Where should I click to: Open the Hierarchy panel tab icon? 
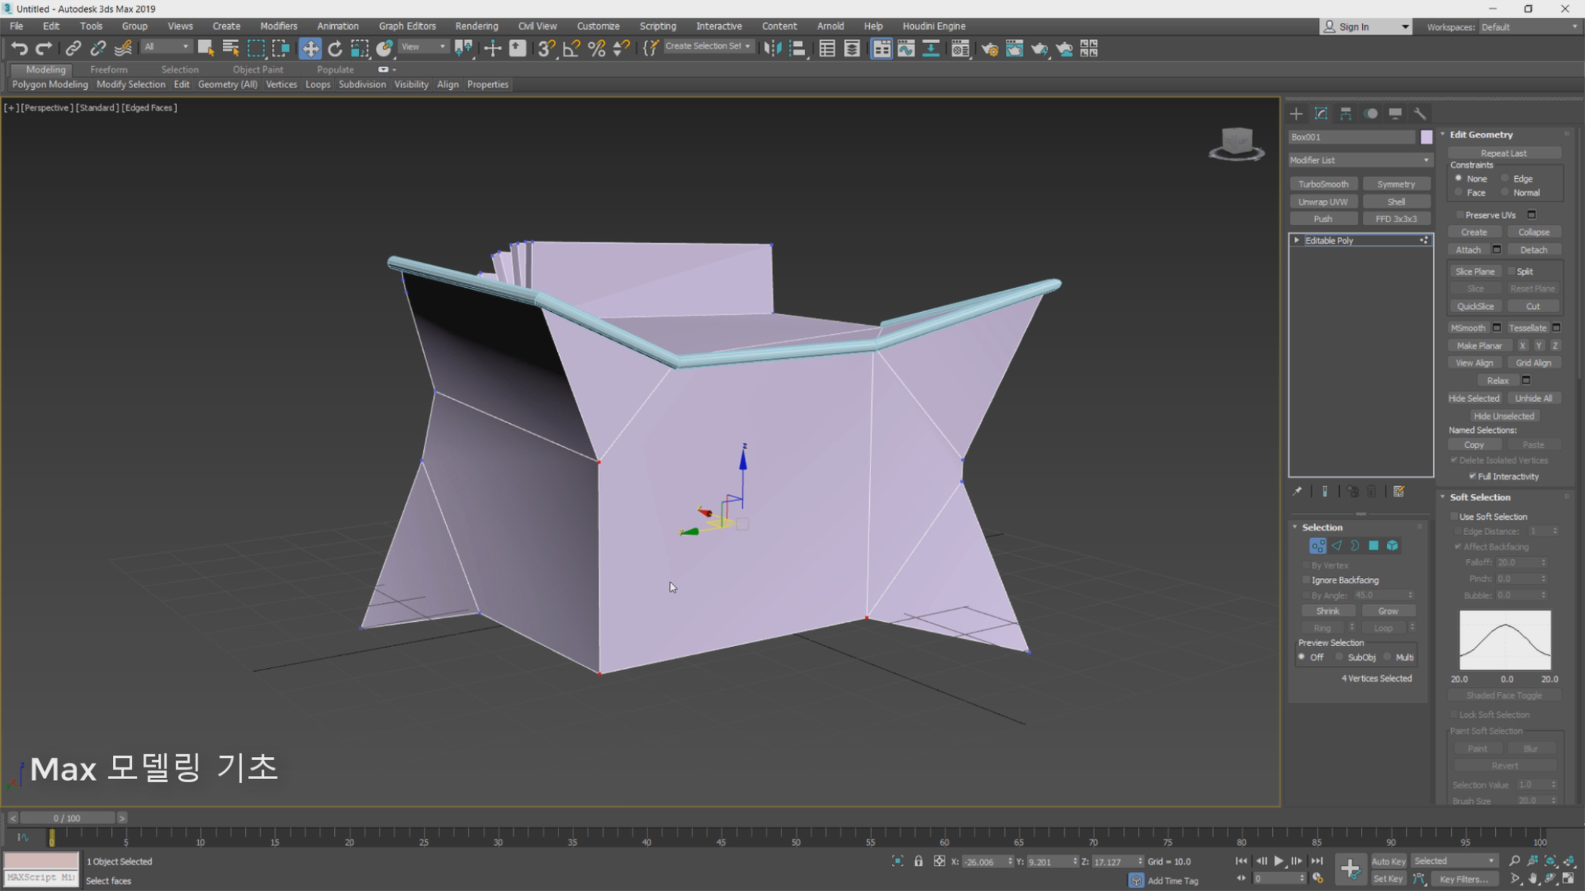(1345, 113)
